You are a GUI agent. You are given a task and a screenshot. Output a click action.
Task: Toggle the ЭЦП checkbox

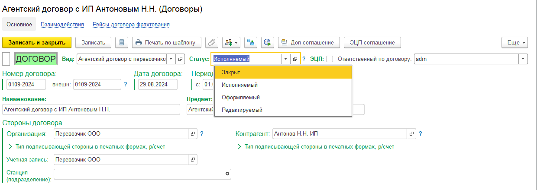click(330, 59)
